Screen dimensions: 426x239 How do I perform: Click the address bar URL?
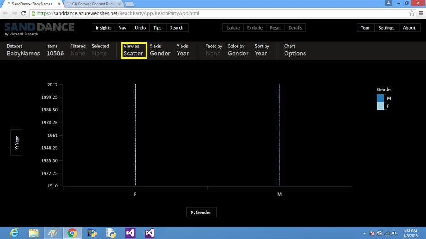pyautogui.click(x=118, y=13)
